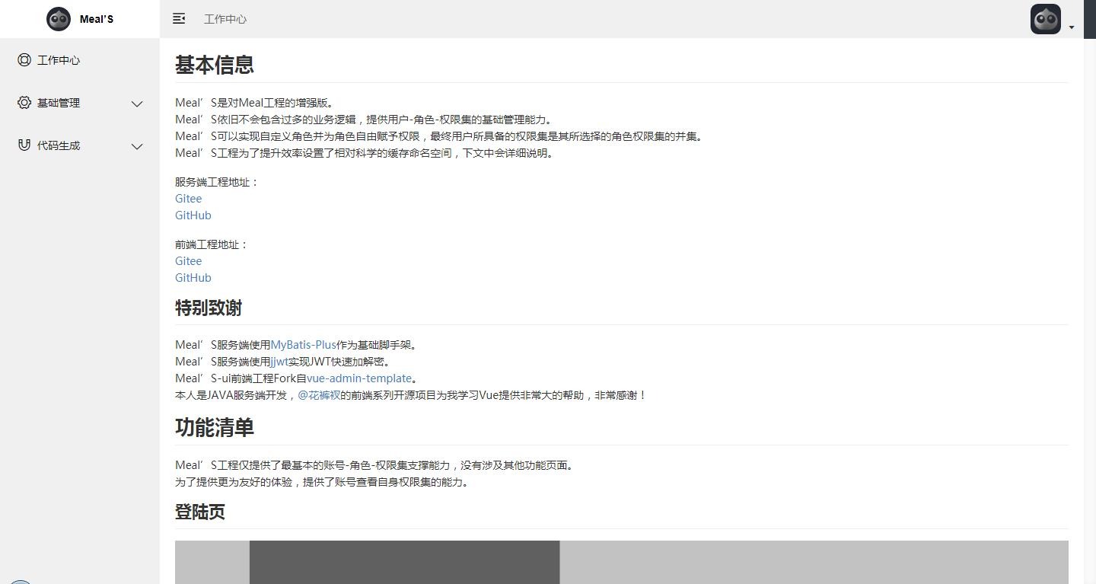1096x584 pixels.
Task: Select 工作中心 in the sidebar menu
Action: [x=59, y=60]
